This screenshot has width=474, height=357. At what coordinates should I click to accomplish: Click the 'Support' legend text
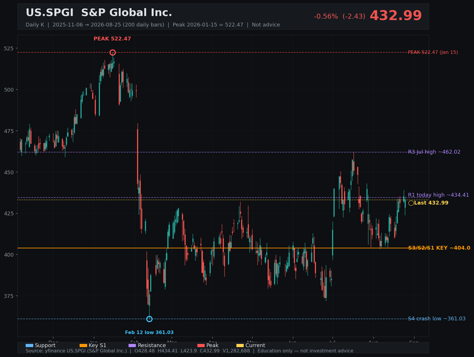tap(45, 345)
